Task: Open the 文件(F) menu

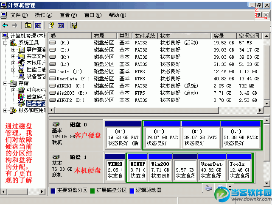Action: 19,15
